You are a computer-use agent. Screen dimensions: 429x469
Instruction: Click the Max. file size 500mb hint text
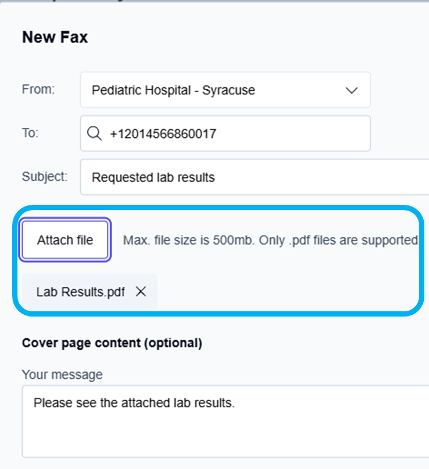tap(271, 240)
